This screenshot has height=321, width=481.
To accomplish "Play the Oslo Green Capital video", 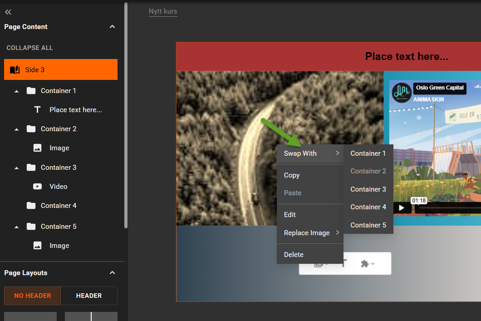I will pos(401,208).
